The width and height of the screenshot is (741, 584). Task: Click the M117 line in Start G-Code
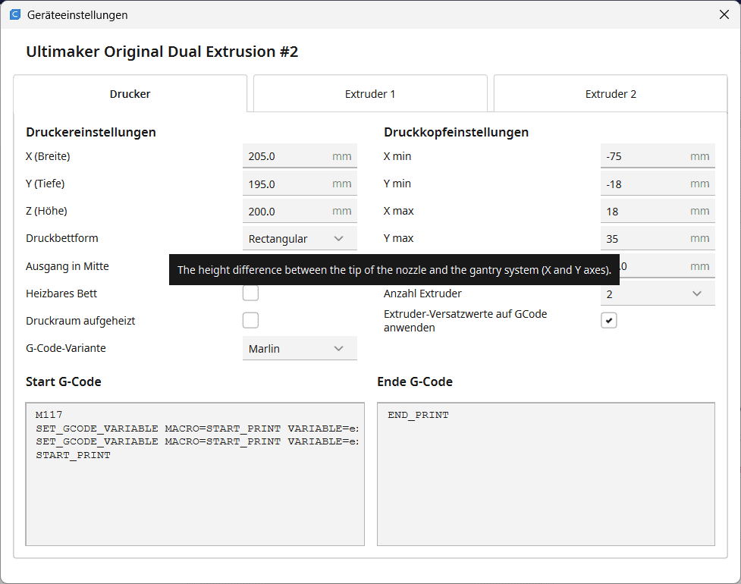click(x=49, y=415)
